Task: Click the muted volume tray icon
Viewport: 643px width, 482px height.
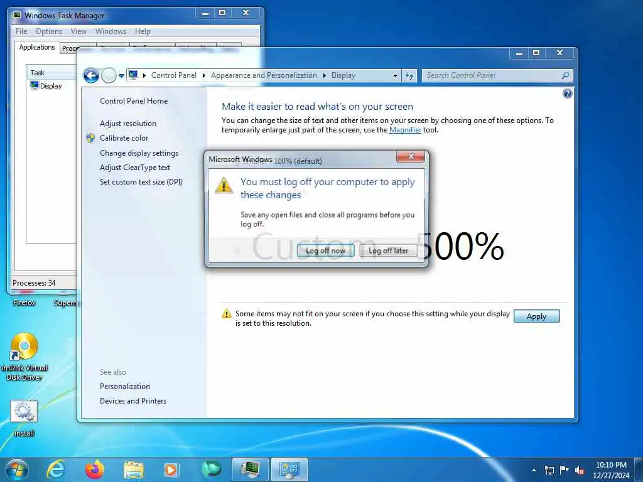Action: pos(580,470)
